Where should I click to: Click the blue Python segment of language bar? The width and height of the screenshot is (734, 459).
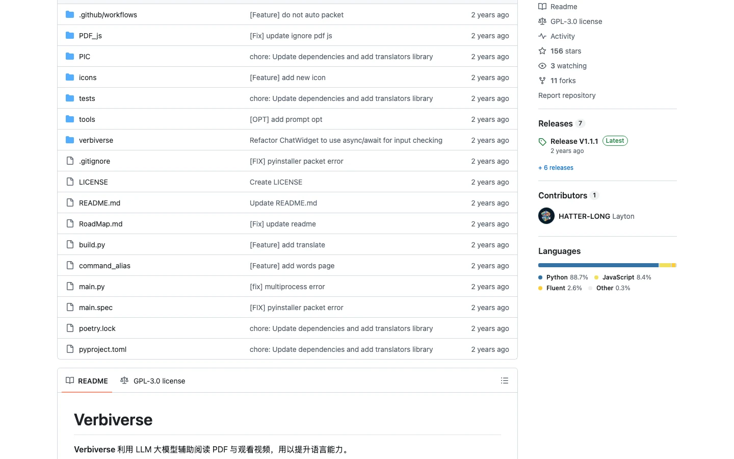pos(598,265)
